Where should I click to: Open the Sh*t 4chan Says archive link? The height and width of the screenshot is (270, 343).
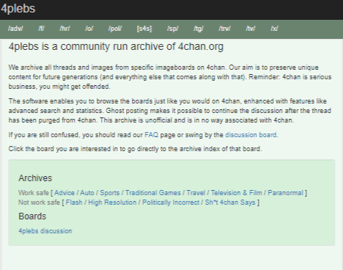(x=230, y=202)
